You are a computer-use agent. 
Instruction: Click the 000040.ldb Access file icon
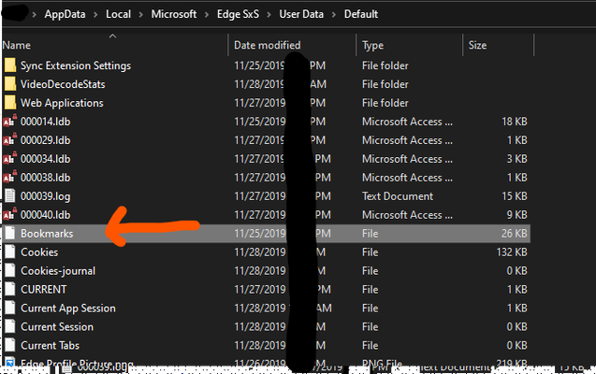(x=10, y=214)
